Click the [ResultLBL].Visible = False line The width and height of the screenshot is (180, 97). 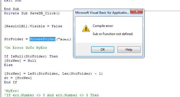[33, 26]
